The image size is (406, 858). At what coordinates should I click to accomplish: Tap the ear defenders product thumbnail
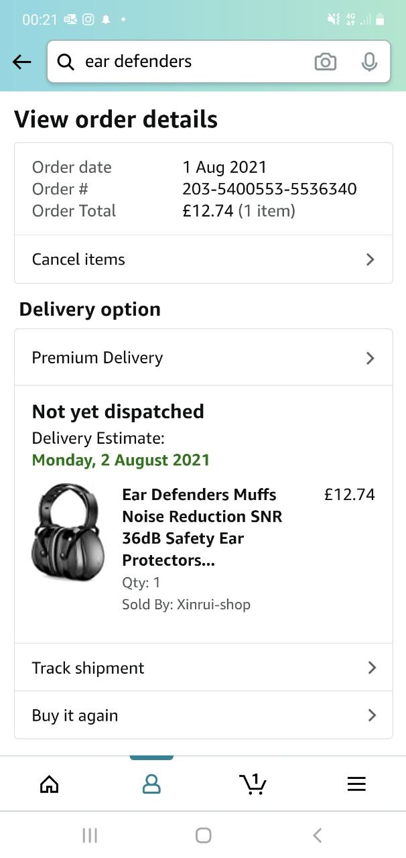[68, 532]
